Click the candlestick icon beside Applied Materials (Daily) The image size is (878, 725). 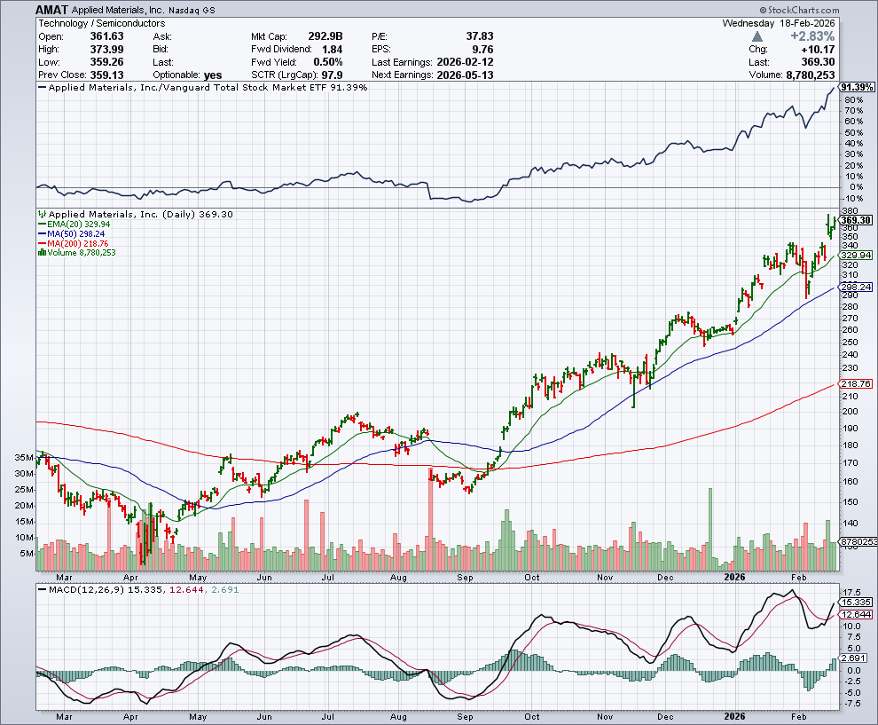[42, 214]
